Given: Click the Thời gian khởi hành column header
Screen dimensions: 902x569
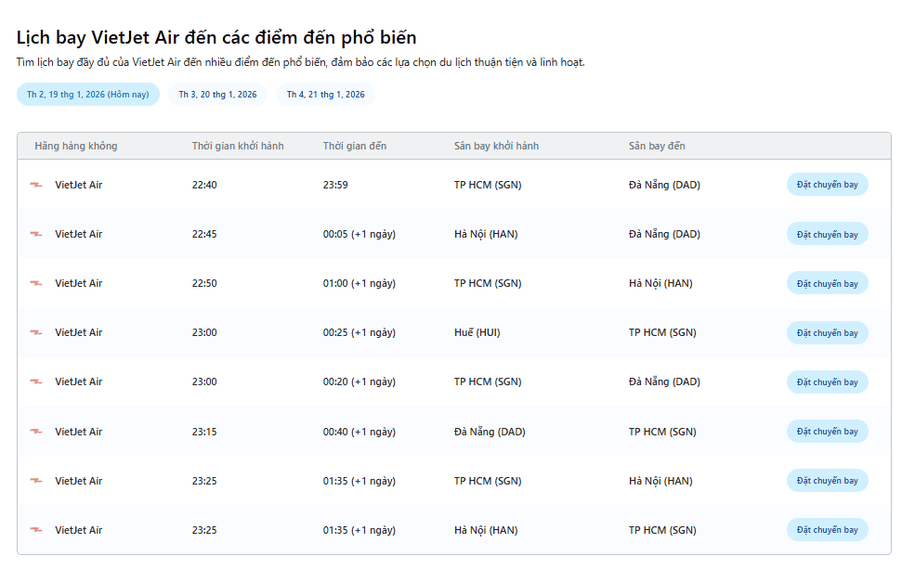Looking at the screenshot, I should click(238, 146).
